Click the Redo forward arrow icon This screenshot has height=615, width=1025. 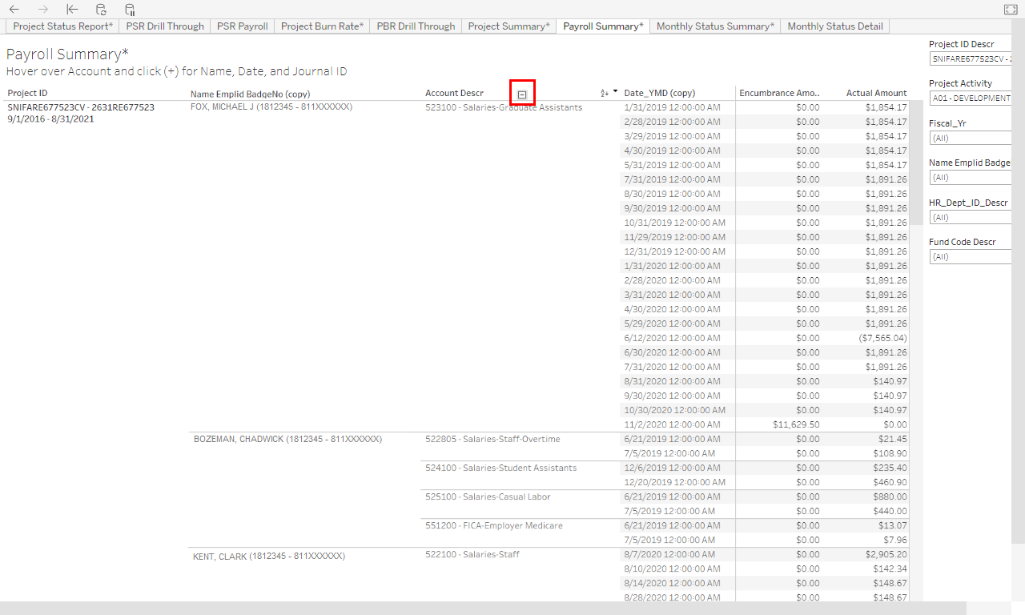[43, 10]
